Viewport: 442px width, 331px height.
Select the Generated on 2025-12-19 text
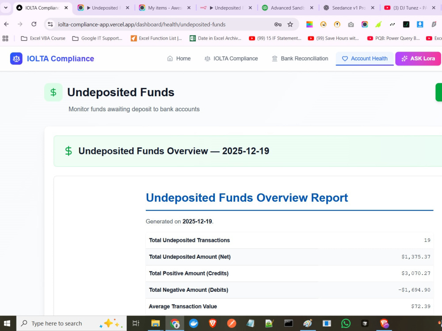pyautogui.click(x=179, y=222)
